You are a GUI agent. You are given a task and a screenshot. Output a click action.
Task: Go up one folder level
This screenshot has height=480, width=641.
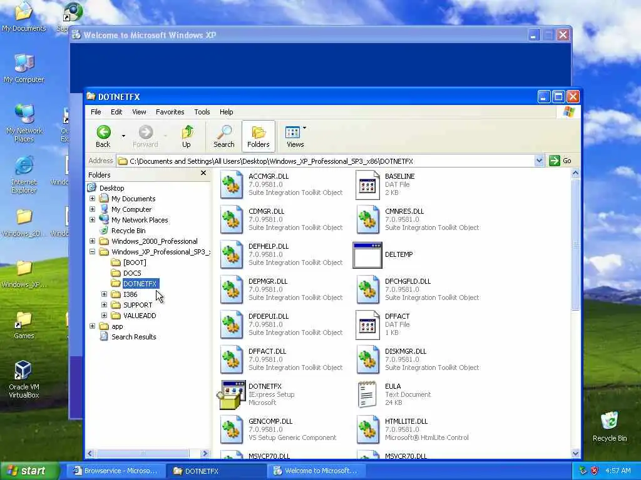pyautogui.click(x=187, y=136)
